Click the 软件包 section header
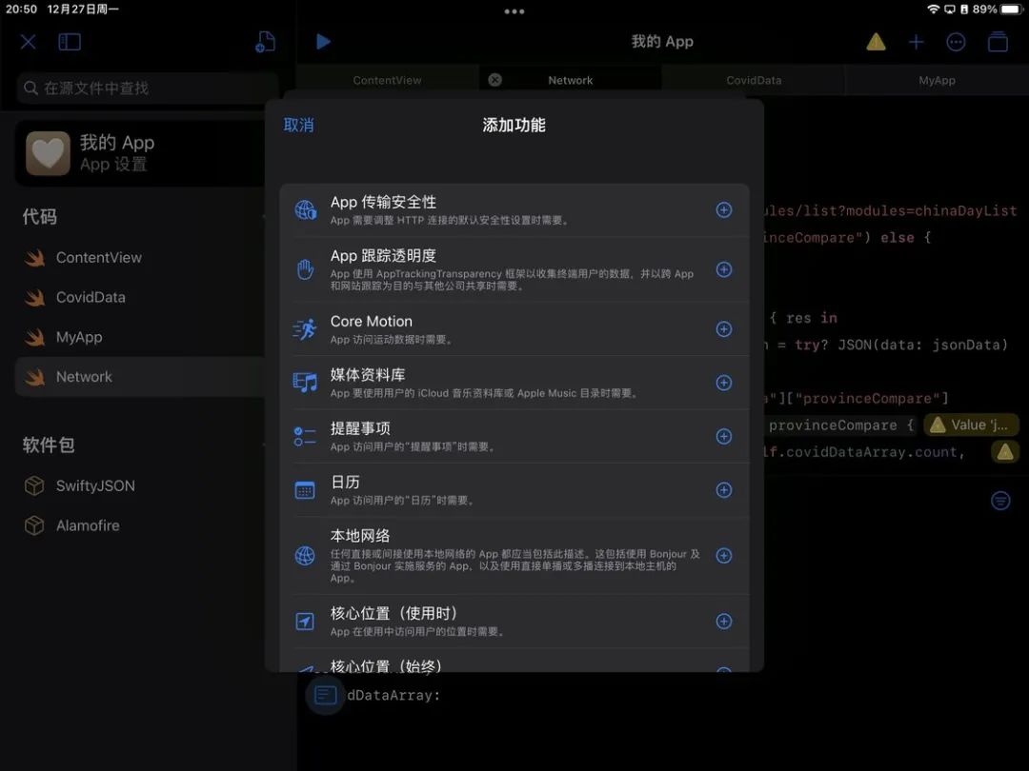The width and height of the screenshot is (1029, 771). tap(49, 445)
